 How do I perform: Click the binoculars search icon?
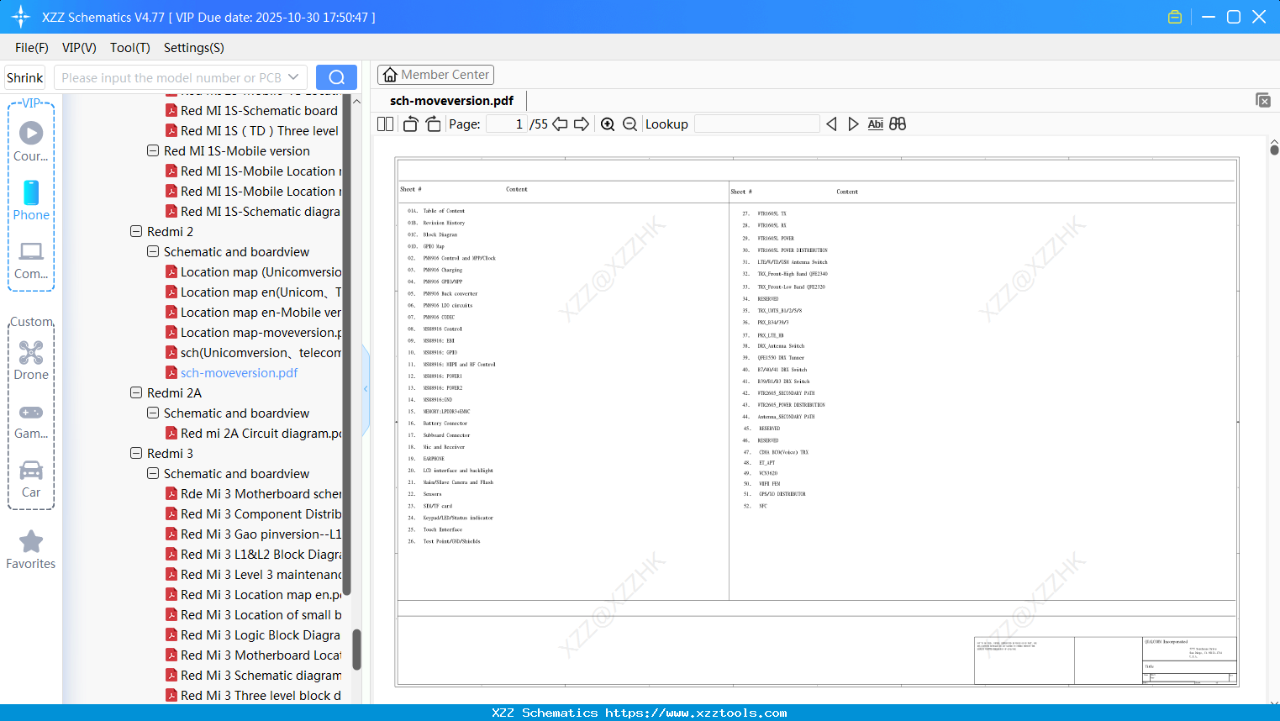[x=898, y=124]
